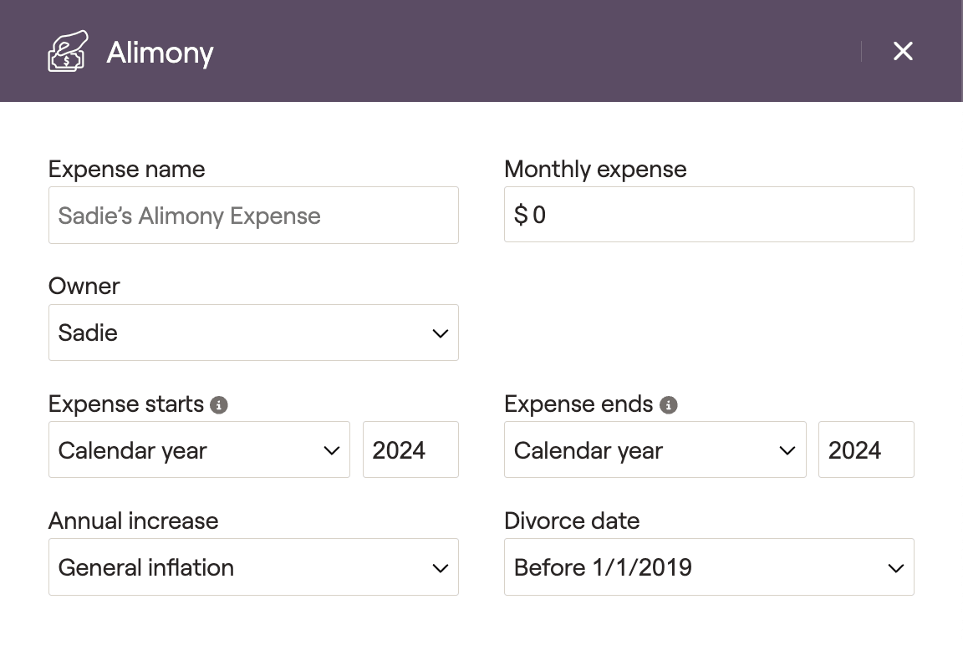Click the Alimony money-hand icon
The height and width of the screenshot is (645, 963).
pyautogui.click(x=68, y=52)
